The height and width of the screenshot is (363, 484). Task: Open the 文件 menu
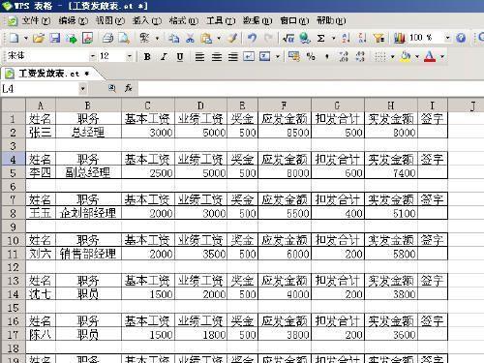tap(36, 21)
